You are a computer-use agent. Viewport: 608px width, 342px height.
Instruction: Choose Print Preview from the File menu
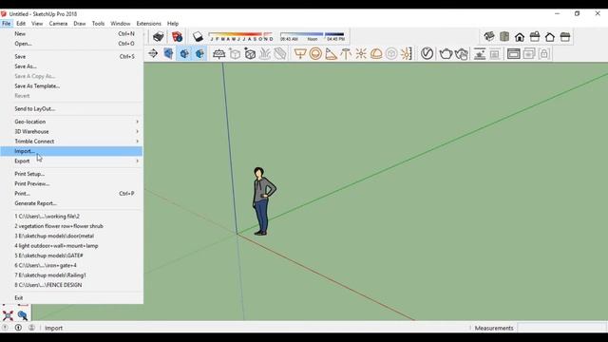[71, 183]
